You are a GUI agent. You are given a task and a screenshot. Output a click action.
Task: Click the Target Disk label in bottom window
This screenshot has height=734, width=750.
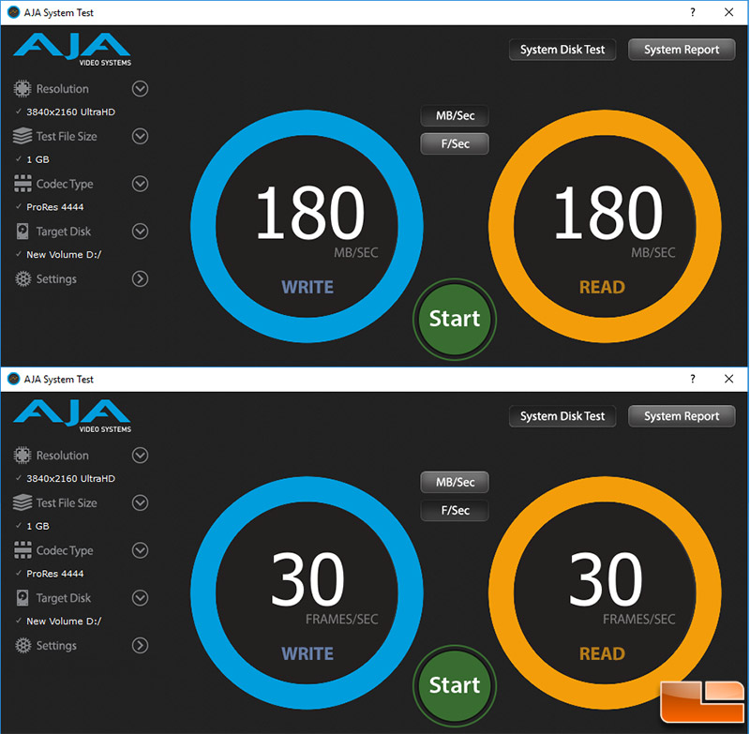click(x=64, y=598)
